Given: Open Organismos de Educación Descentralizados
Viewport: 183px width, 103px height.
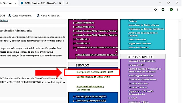Looking at the screenshot, I should pyautogui.click(x=141, y=93).
